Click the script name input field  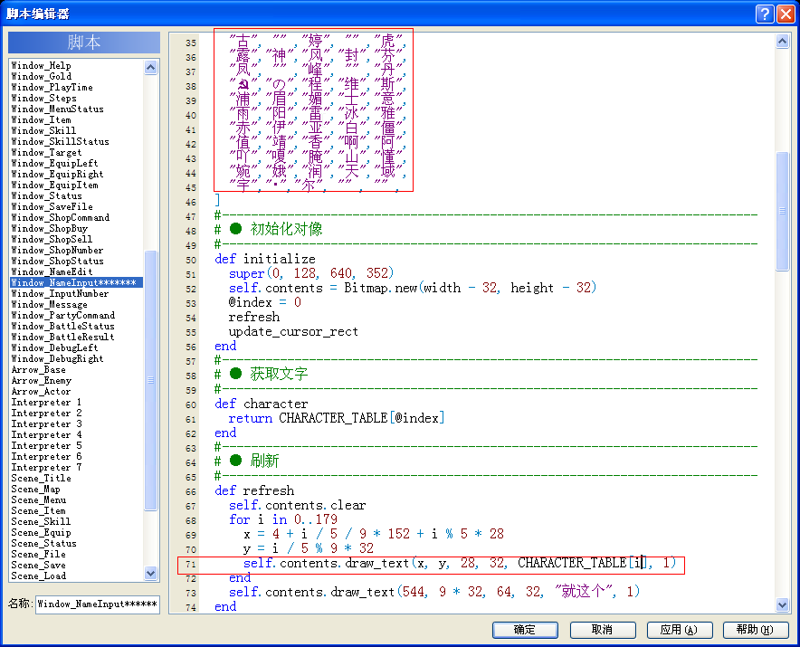98,604
